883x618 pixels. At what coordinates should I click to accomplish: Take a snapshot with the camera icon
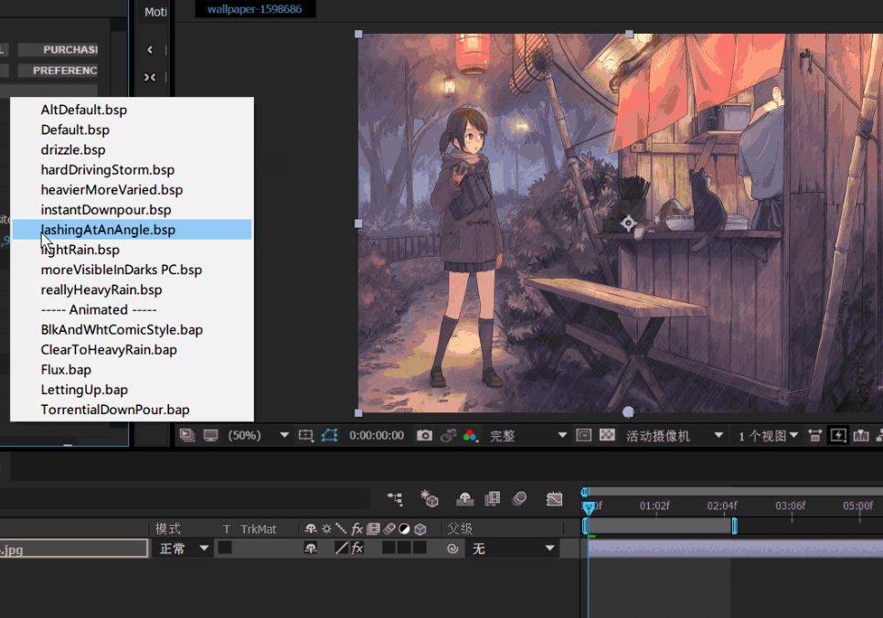tap(425, 435)
